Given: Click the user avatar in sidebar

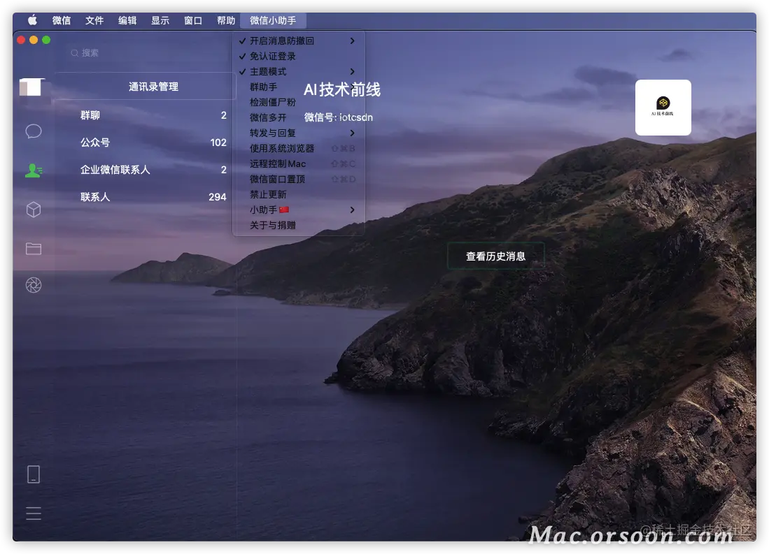Looking at the screenshot, I should click(x=32, y=88).
